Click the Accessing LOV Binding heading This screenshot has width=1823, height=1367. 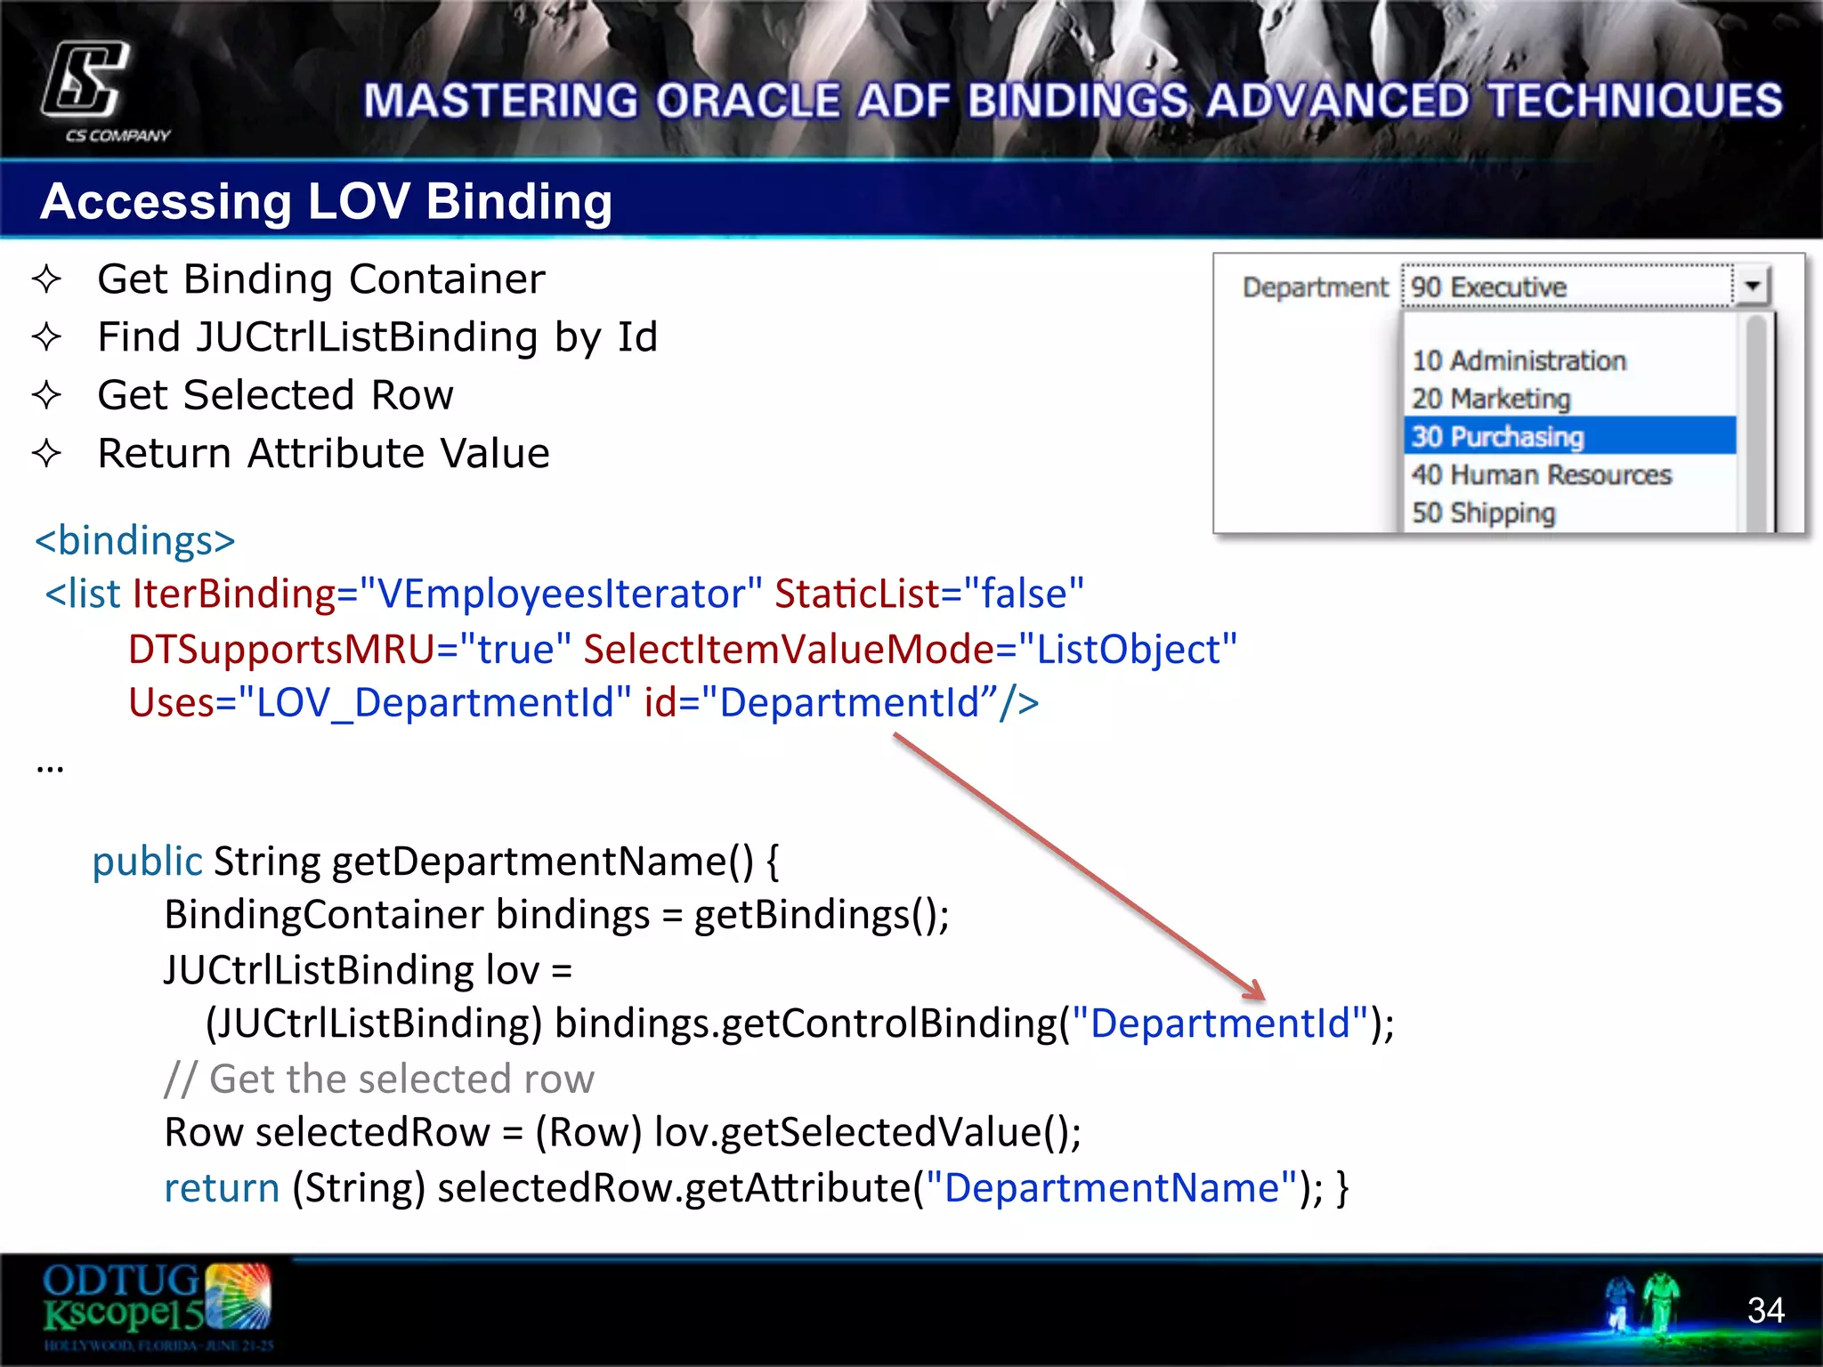(326, 201)
